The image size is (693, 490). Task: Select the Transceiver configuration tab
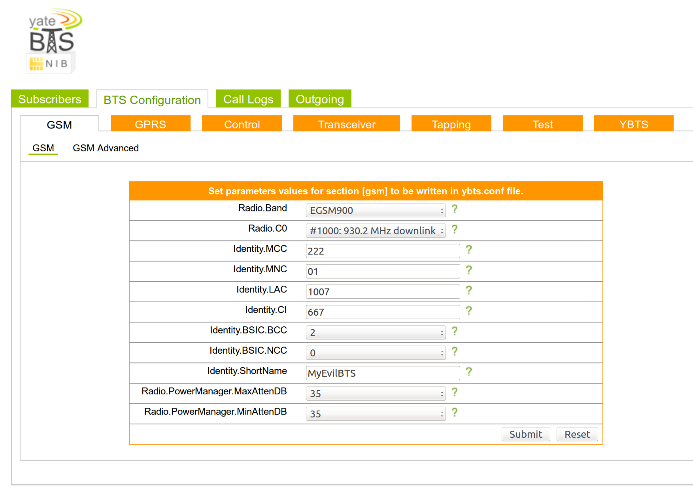point(346,124)
